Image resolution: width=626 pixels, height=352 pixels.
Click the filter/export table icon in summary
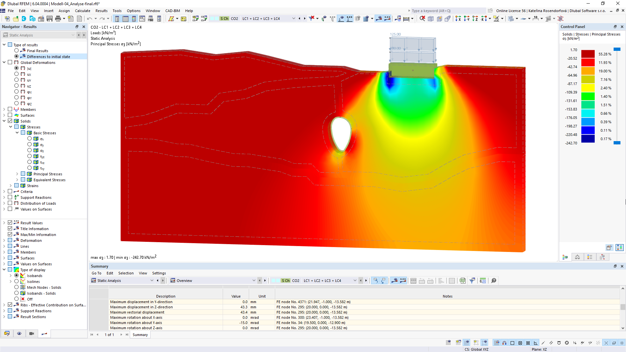point(473,281)
